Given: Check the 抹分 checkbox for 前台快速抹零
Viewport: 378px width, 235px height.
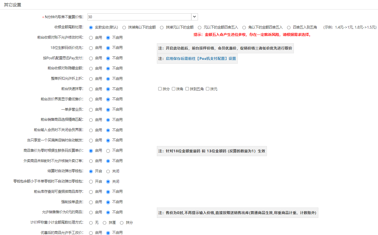Looking at the screenshot, I should point(160,89).
